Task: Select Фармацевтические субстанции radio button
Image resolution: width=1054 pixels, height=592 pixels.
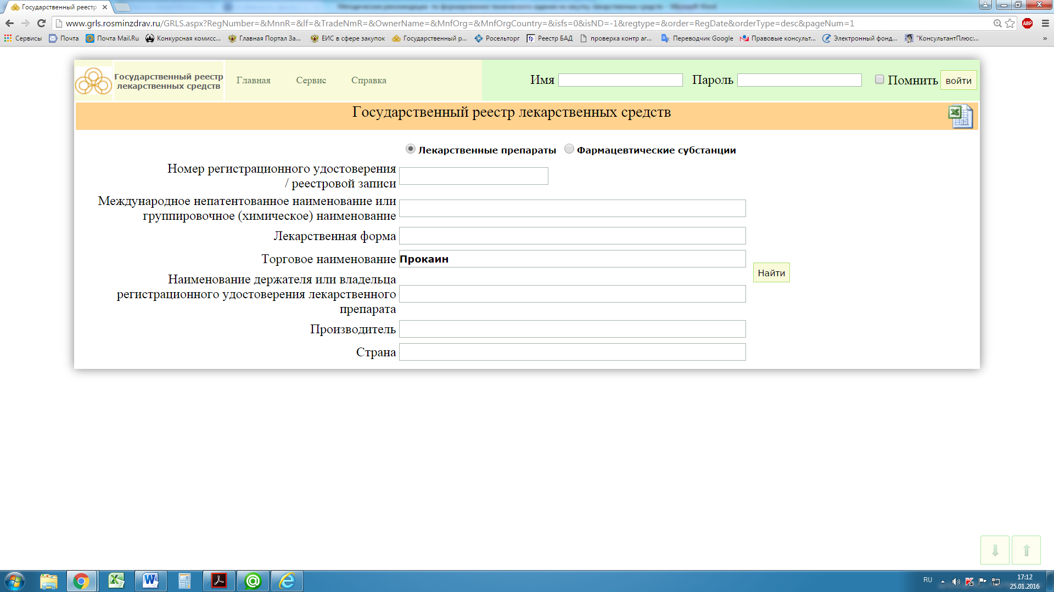Action: tap(569, 149)
